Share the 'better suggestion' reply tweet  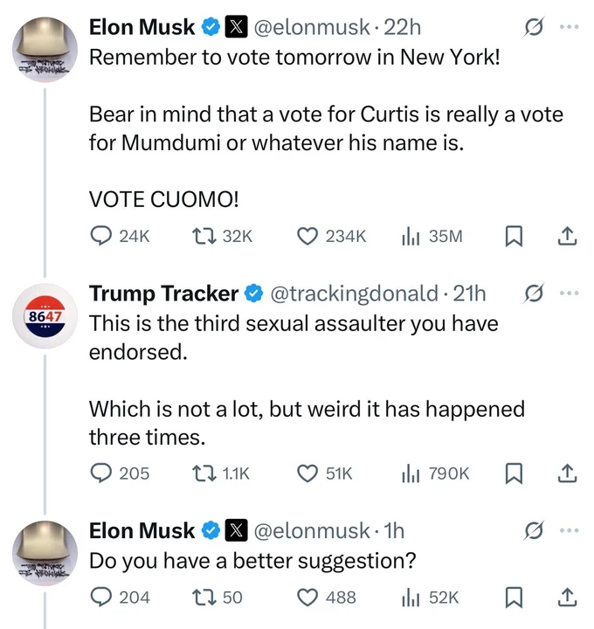[x=566, y=598]
